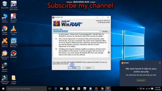Click the WinRAR taskbar button
This screenshot has width=162, height=91.
tap(108, 89)
